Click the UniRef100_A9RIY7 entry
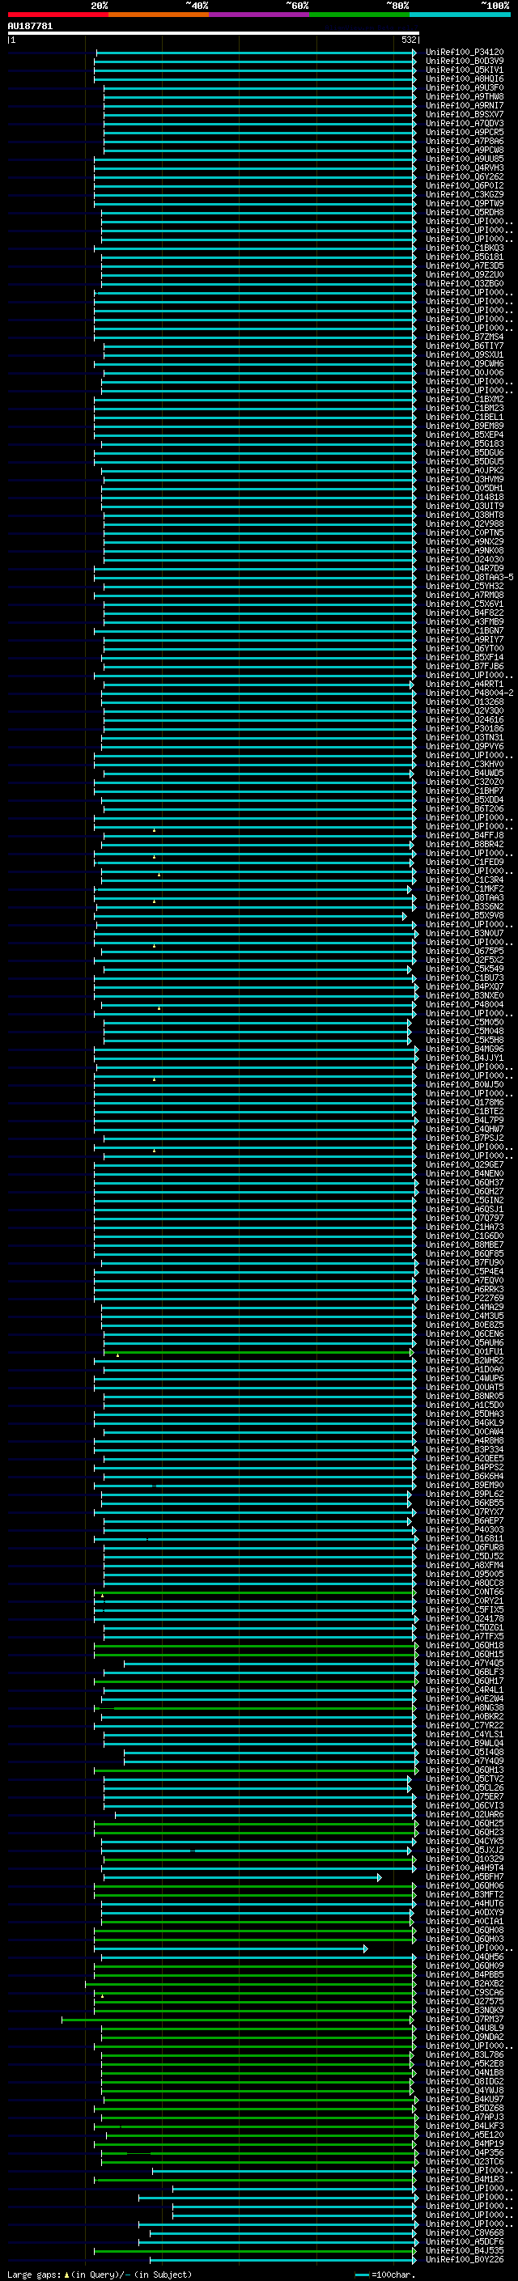Screen dimensions: 518x2281 pyautogui.click(x=465, y=639)
